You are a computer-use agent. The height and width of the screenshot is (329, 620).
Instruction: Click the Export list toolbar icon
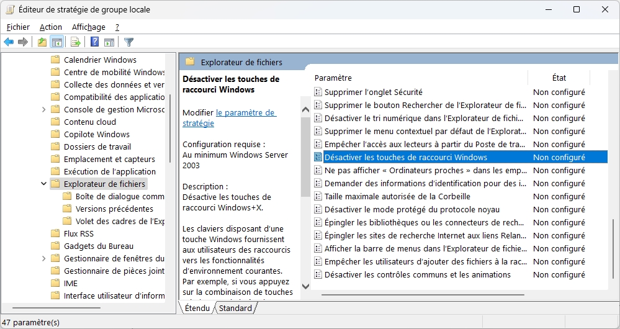(76, 42)
